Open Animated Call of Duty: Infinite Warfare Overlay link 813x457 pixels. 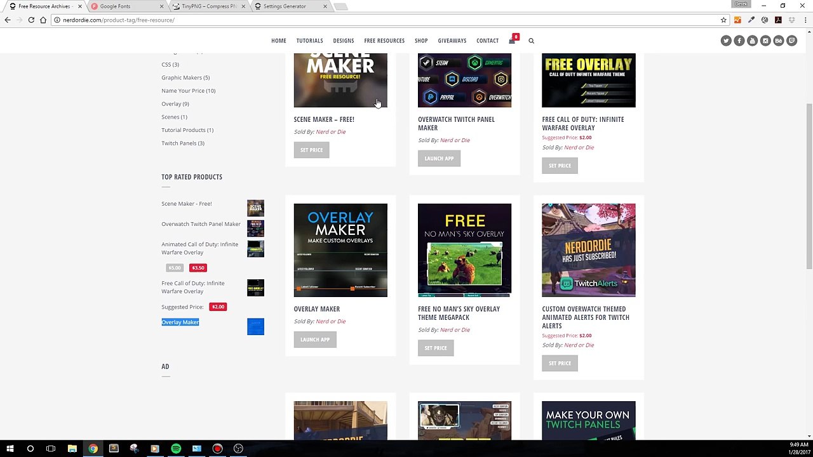pos(199,248)
